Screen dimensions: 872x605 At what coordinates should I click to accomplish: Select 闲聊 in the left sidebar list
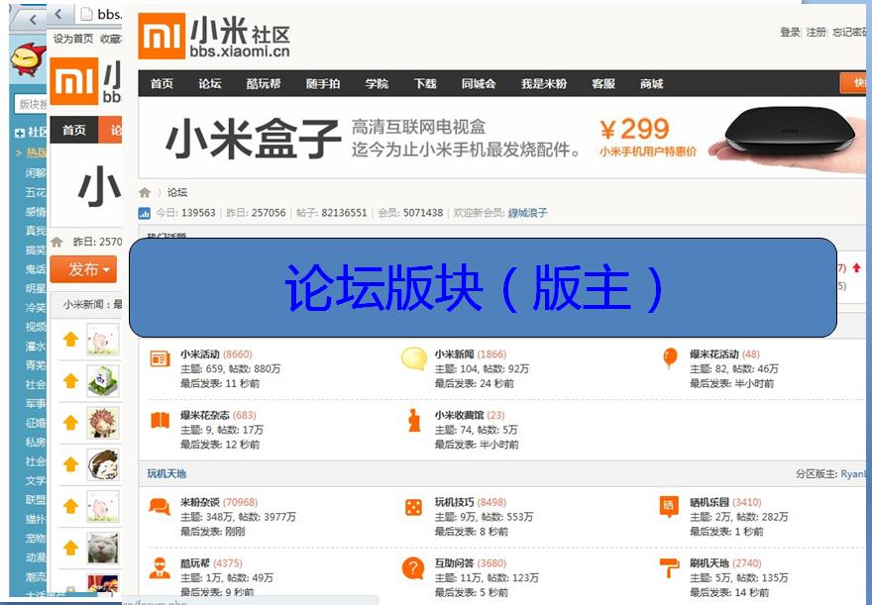pyautogui.click(x=36, y=172)
